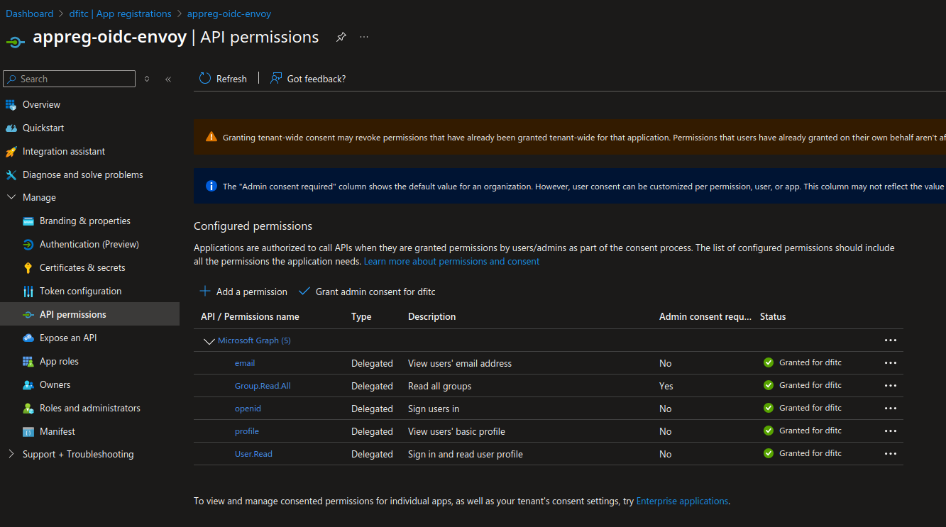This screenshot has width=946, height=527.
Task: Open the Enterprise applications link
Action: (x=682, y=501)
